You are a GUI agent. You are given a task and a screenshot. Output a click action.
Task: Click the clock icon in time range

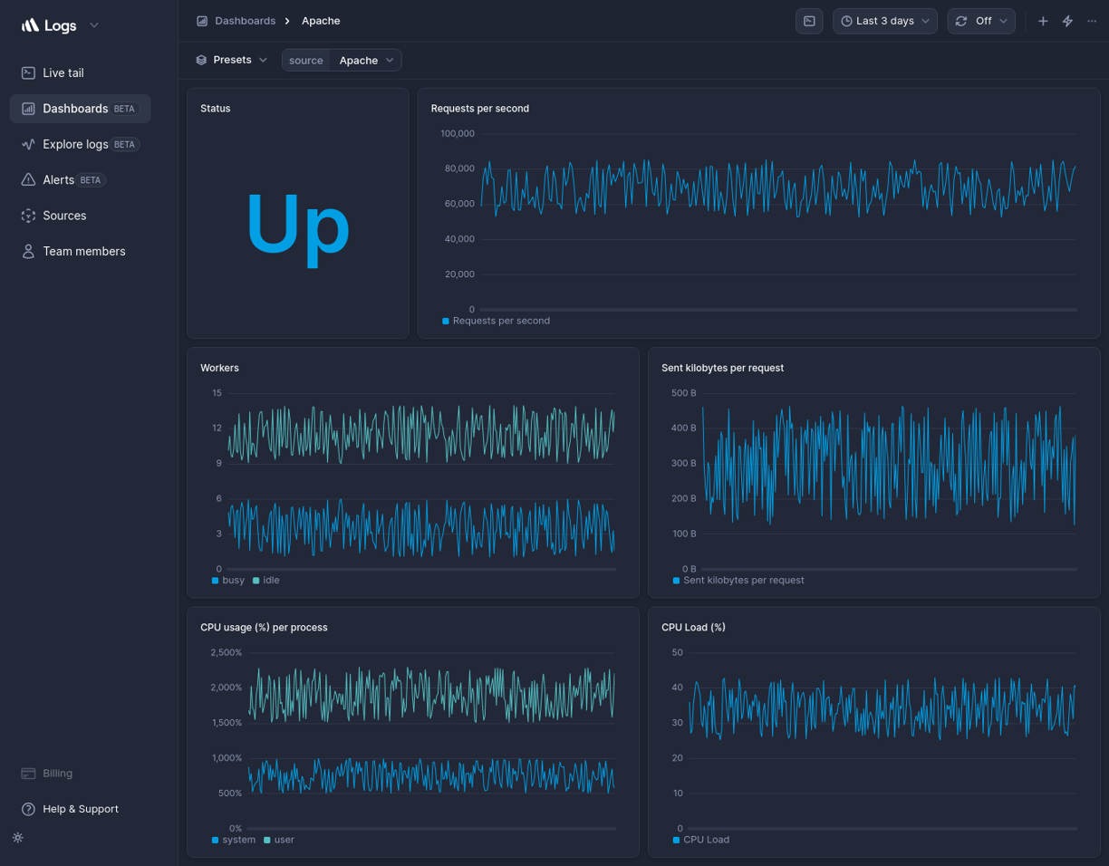846,21
